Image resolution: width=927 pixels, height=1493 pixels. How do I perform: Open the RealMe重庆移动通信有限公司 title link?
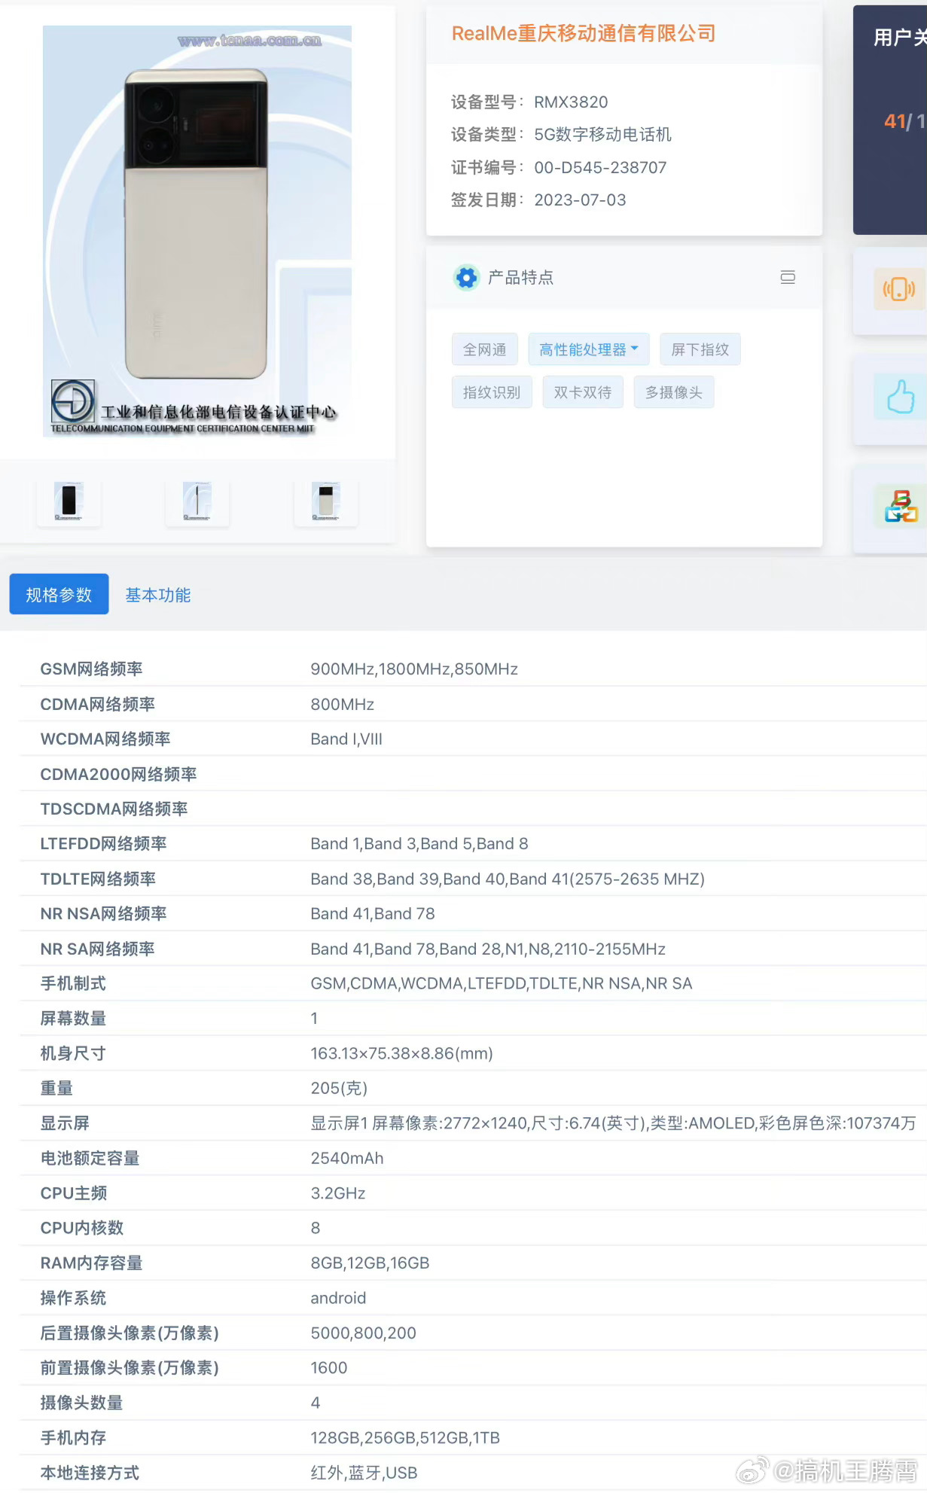pos(583,34)
